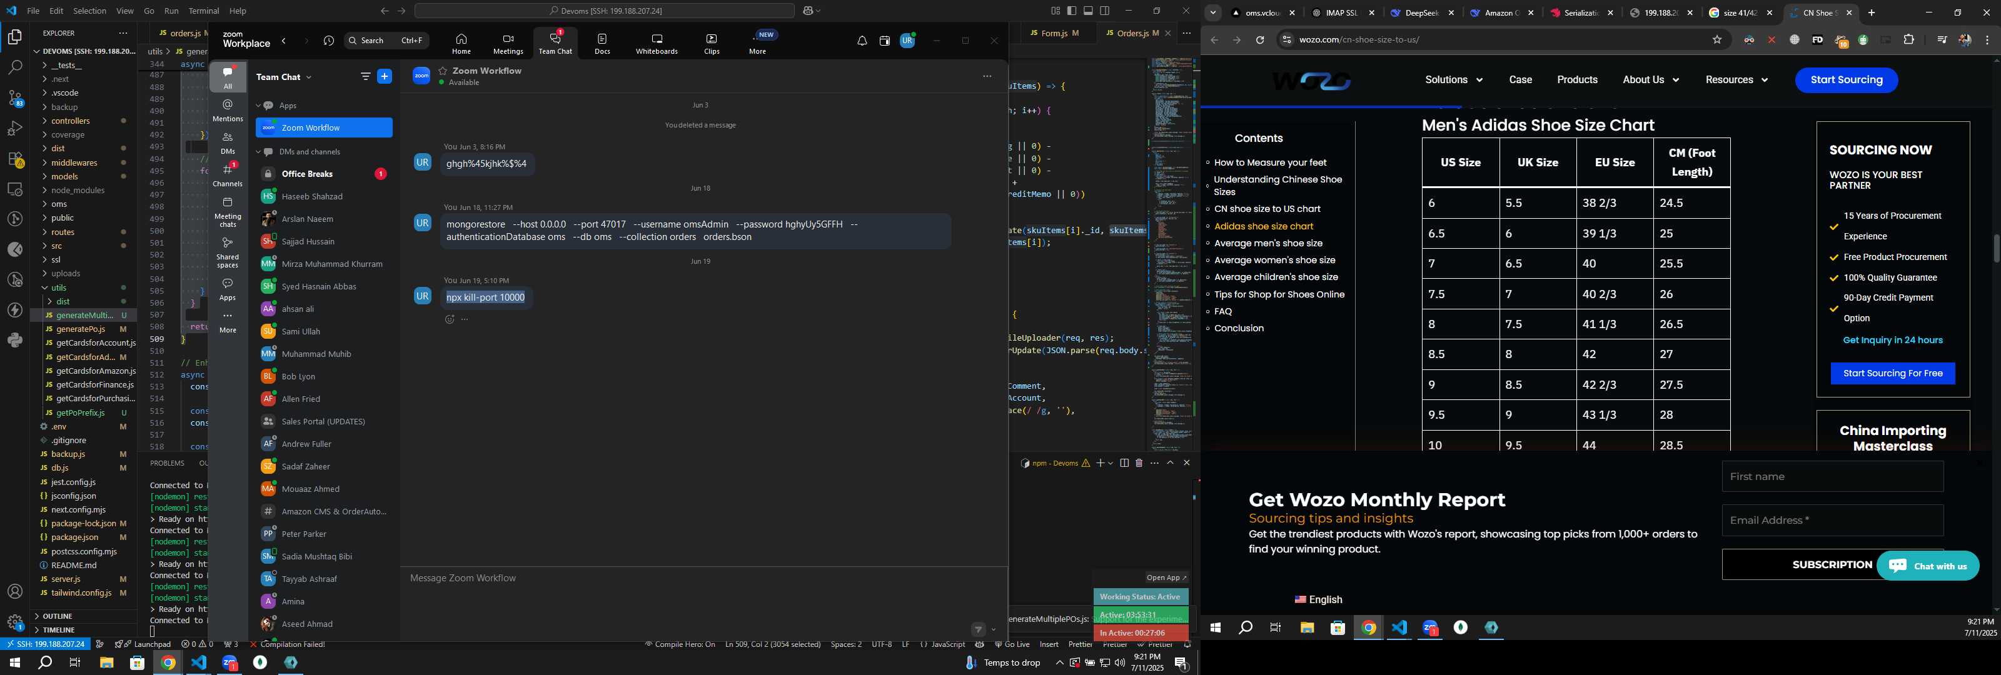This screenshot has width=2001, height=675.
Task: Click Zoom chat history clock icon
Action: pos(328,41)
